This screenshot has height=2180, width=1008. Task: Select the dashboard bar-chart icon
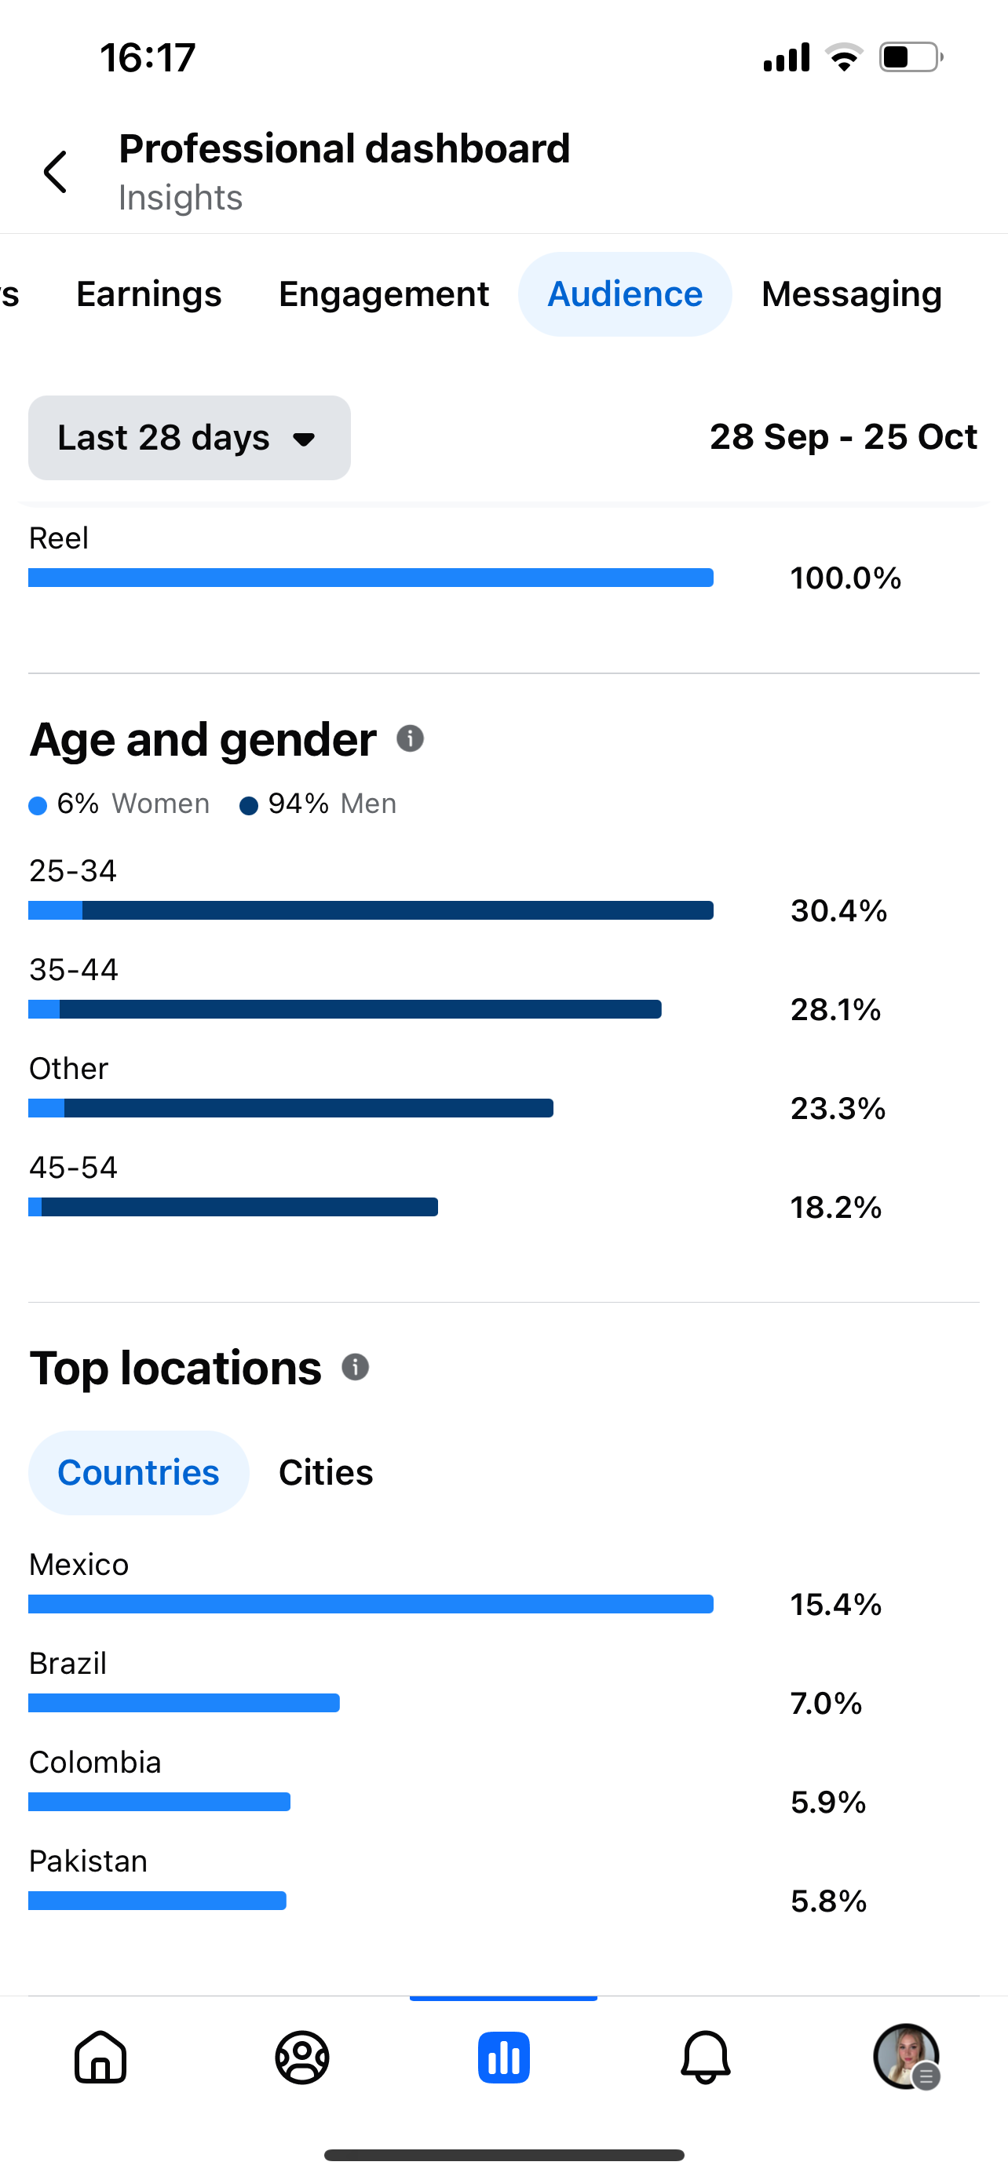click(503, 2058)
